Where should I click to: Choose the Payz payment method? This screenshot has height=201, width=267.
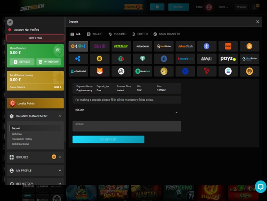point(228,59)
